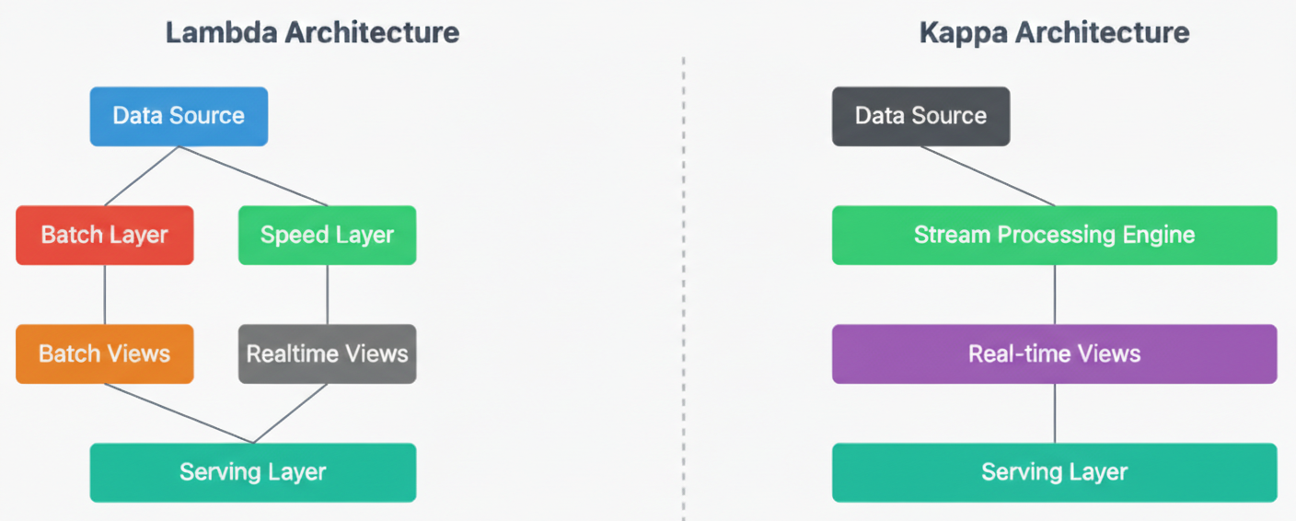Select connector from Data Source to Batch Layer
Viewport: 1296px width, 521px height.
tap(142, 176)
